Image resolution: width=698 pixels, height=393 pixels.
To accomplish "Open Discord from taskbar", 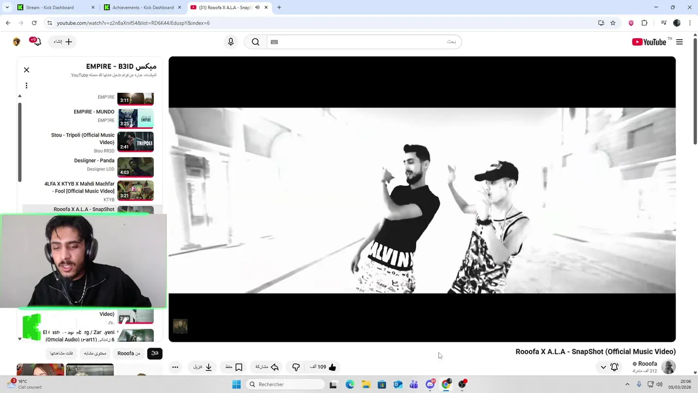I will (x=430, y=384).
